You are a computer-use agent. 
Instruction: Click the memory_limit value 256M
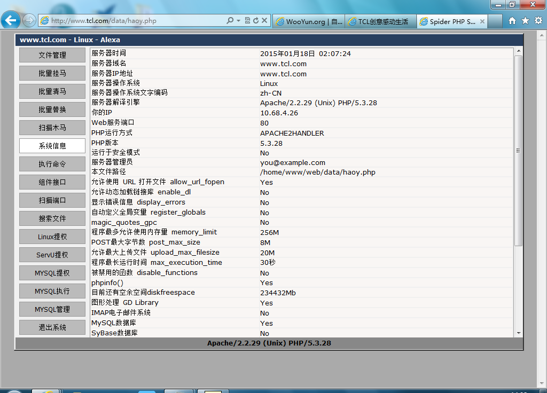click(269, 233)
